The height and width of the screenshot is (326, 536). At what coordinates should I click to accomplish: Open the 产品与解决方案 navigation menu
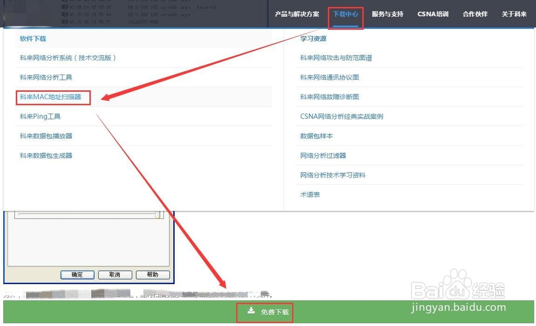pos(297,14)
